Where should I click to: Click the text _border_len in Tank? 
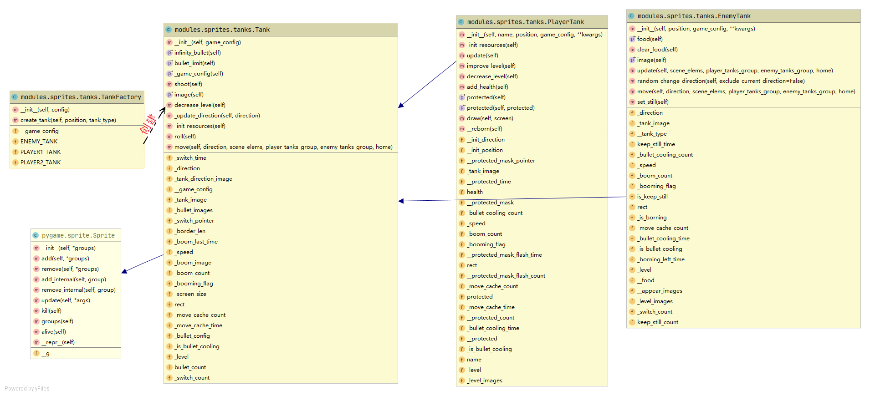click(x=190, y=231)
